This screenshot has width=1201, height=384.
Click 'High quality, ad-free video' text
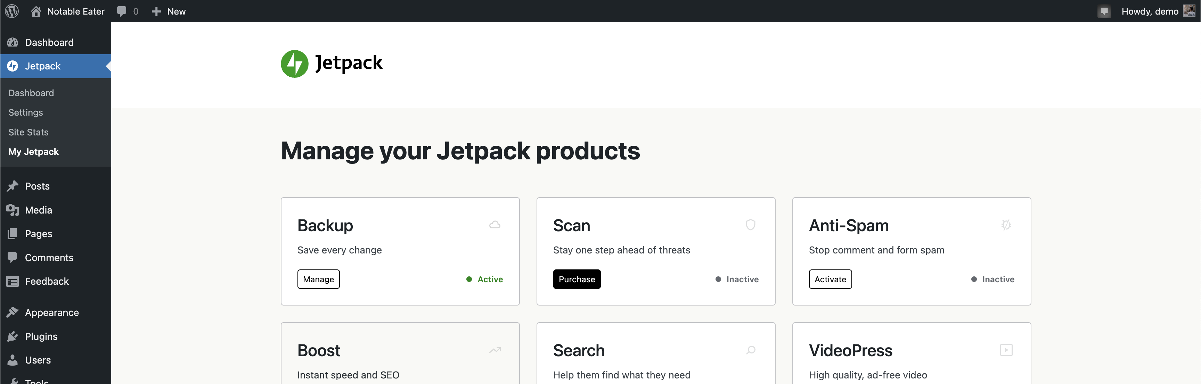coord(868,375)
